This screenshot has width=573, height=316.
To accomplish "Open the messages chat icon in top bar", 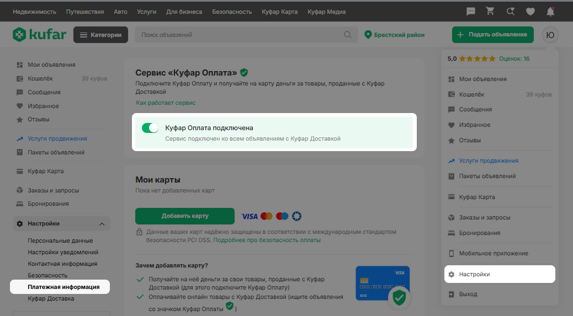I will click(471, 12).
